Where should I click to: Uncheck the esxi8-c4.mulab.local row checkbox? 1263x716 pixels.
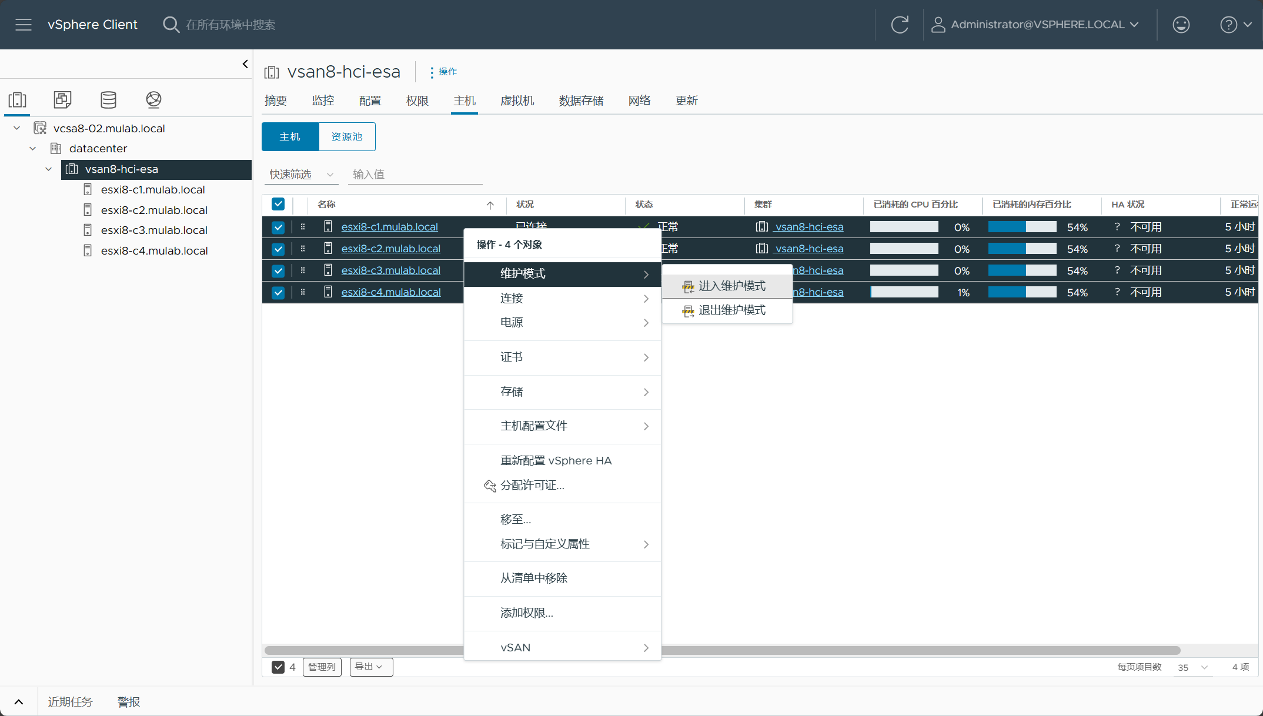(278, 292)
